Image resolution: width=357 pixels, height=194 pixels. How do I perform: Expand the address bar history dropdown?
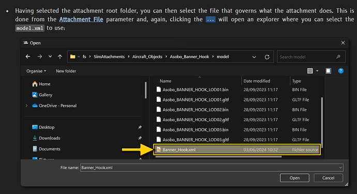[x=254, y=57]
